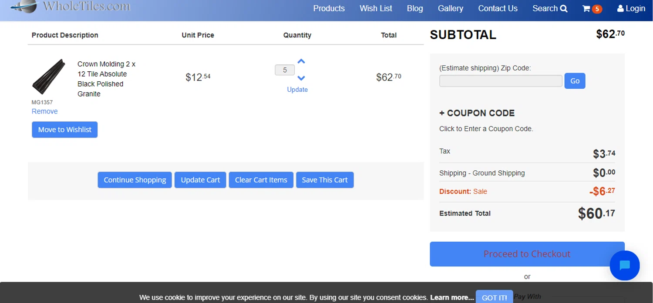Open the Products menu
The image size is (653, 303).
point(329,8)
